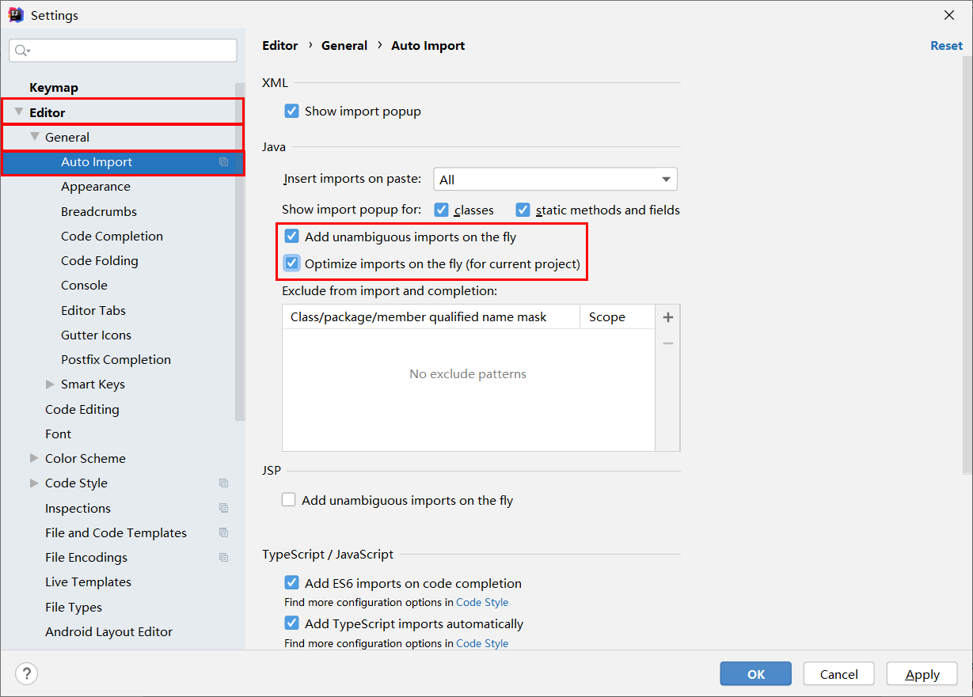Open Code Editing settings page

[82, 409]
